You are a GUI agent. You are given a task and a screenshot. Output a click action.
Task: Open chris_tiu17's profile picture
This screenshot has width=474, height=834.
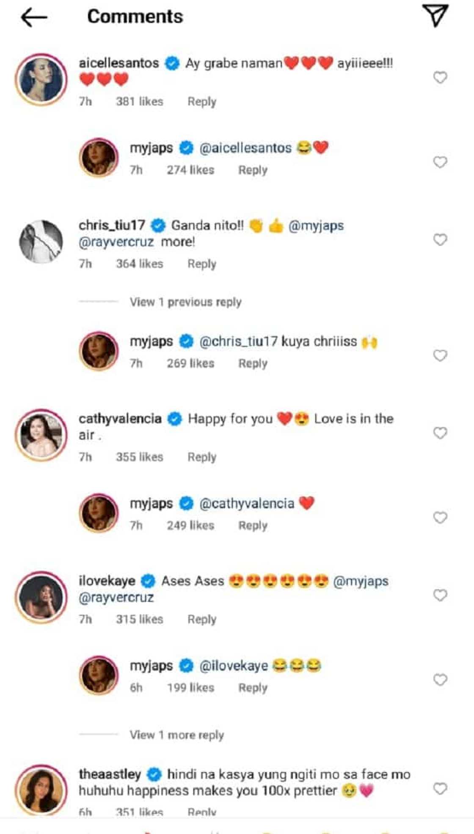[x=41, y=241]
